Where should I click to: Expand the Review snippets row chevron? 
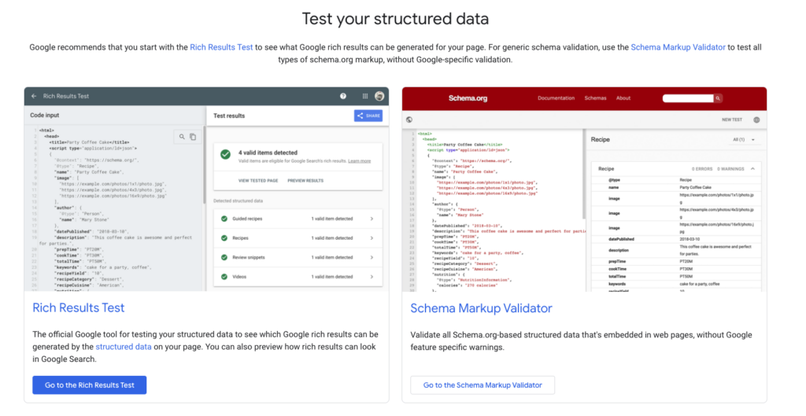point(372,257)
